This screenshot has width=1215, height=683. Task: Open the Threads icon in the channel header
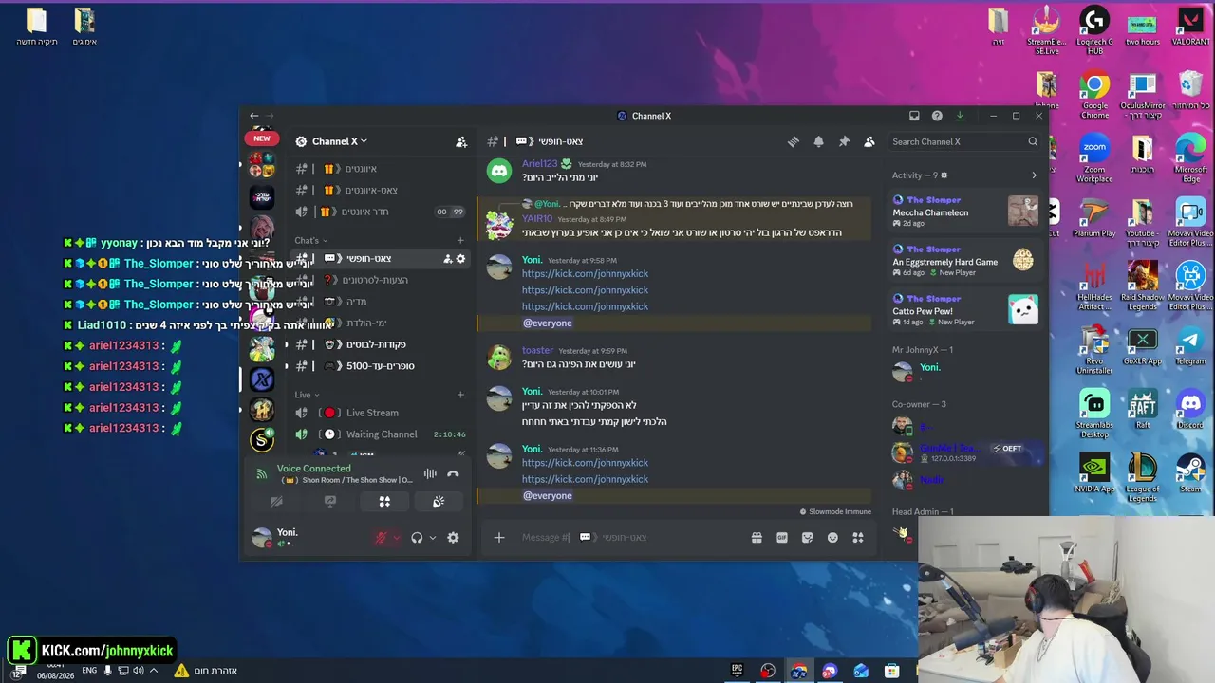pos(793,141)
